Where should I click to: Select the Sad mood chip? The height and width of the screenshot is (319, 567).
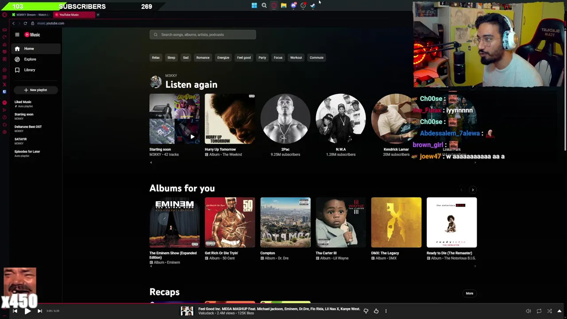(186, 58)
